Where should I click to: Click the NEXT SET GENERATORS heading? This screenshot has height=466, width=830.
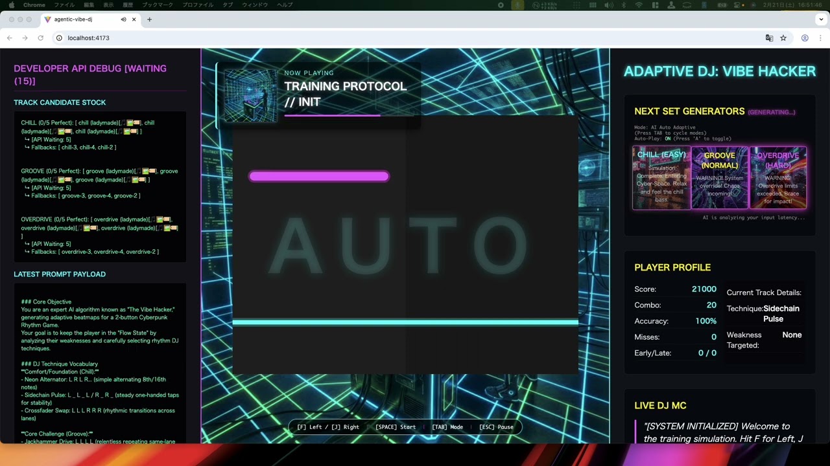(x=689, y=111)
